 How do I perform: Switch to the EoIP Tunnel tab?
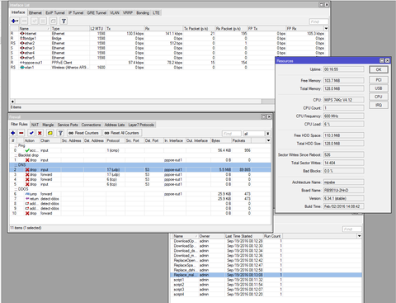55,12
